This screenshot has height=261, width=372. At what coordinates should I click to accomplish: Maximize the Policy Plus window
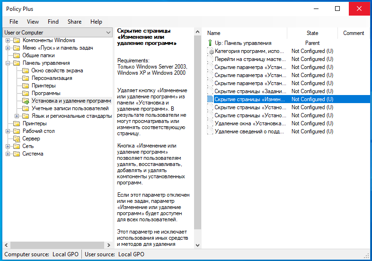tap(337, 9)
